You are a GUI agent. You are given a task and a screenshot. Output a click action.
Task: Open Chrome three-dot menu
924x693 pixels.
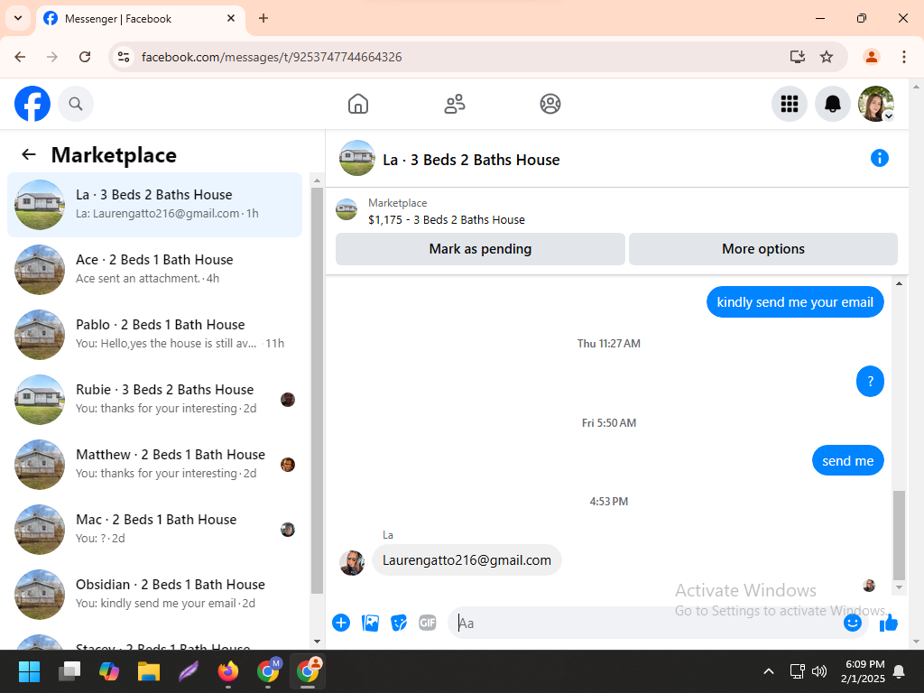tap(904, 57)
